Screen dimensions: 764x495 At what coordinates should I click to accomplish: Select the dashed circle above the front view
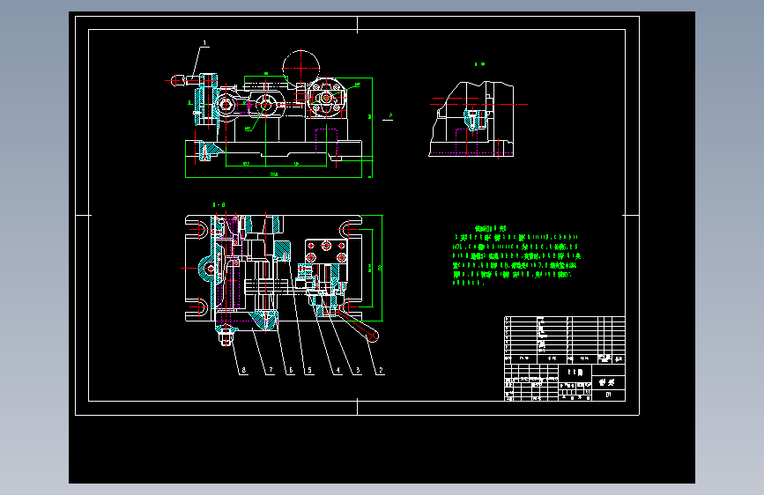301,68
